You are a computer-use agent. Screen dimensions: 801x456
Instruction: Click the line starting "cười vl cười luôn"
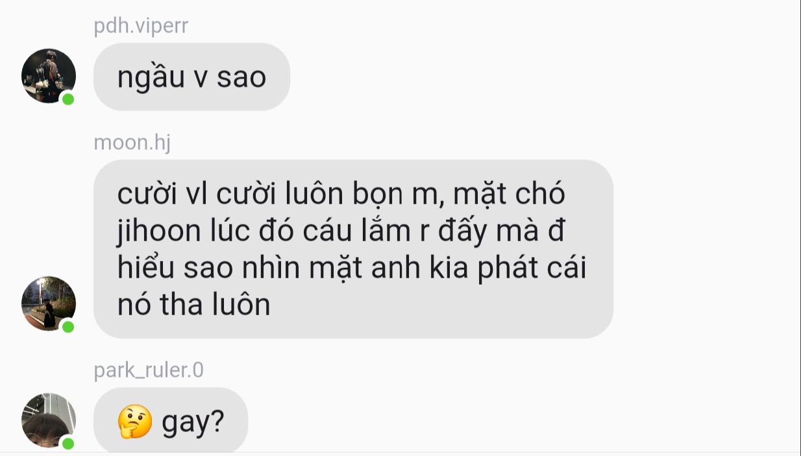pyautogui.click(x=341, y=195)
